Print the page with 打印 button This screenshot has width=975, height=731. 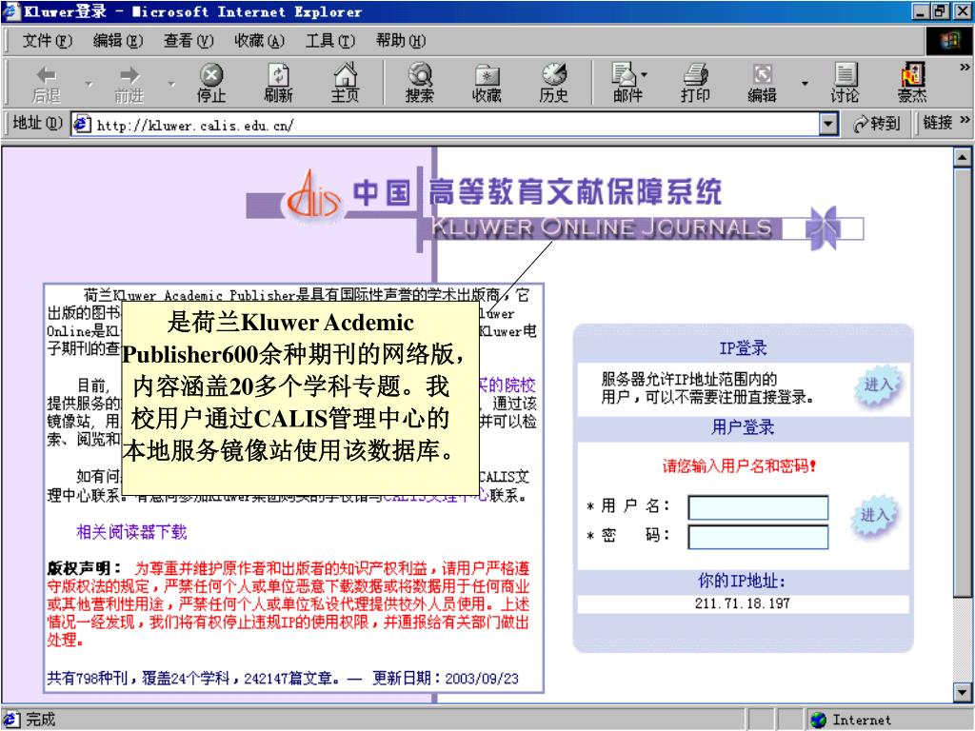695,84
